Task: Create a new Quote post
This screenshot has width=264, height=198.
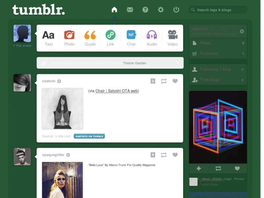Action: click(90, 38)
